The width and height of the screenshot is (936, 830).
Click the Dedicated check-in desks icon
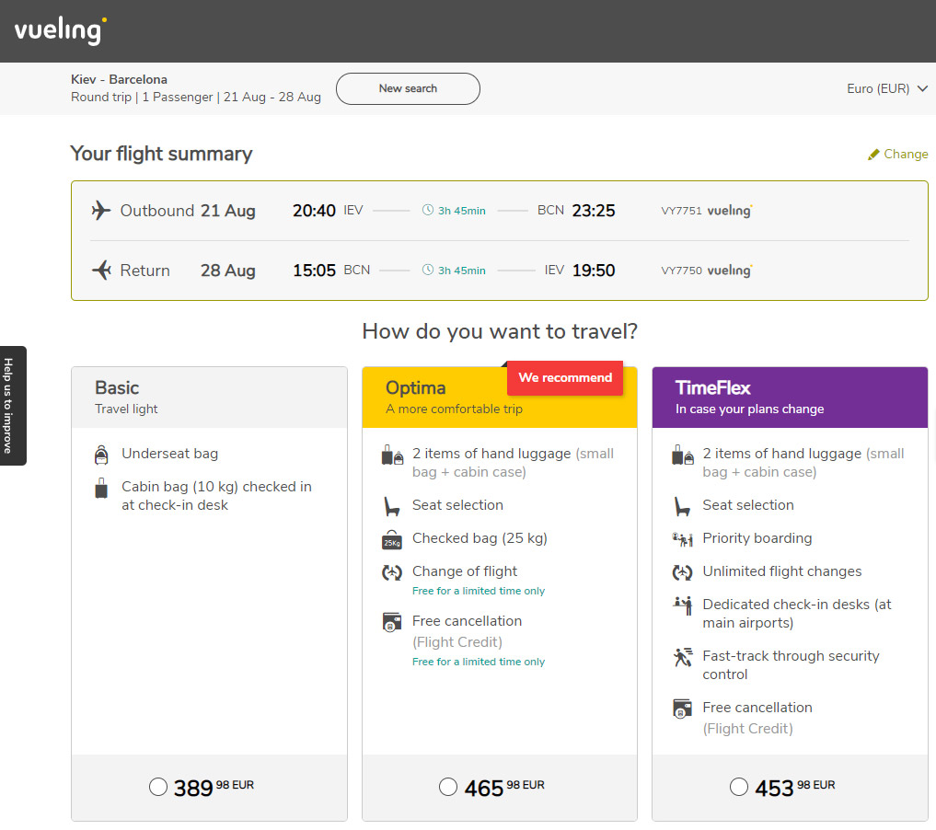[x=682, y=605]
